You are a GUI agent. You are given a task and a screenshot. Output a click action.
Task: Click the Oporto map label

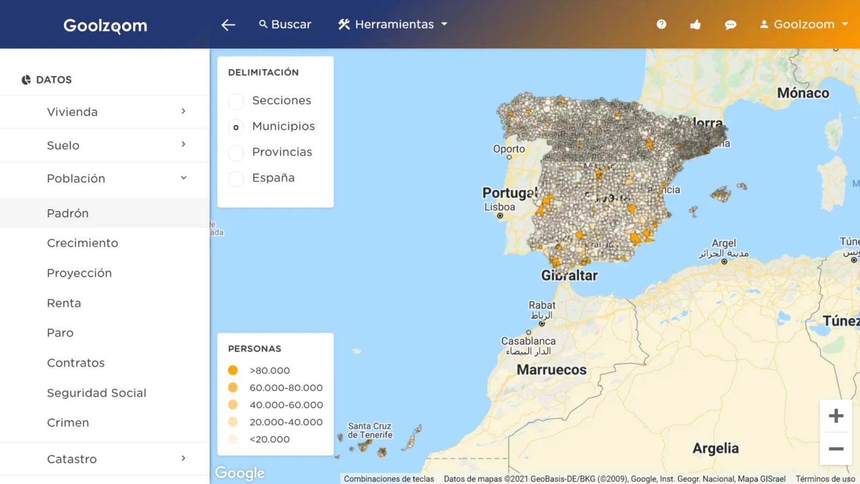click(509, 149)
